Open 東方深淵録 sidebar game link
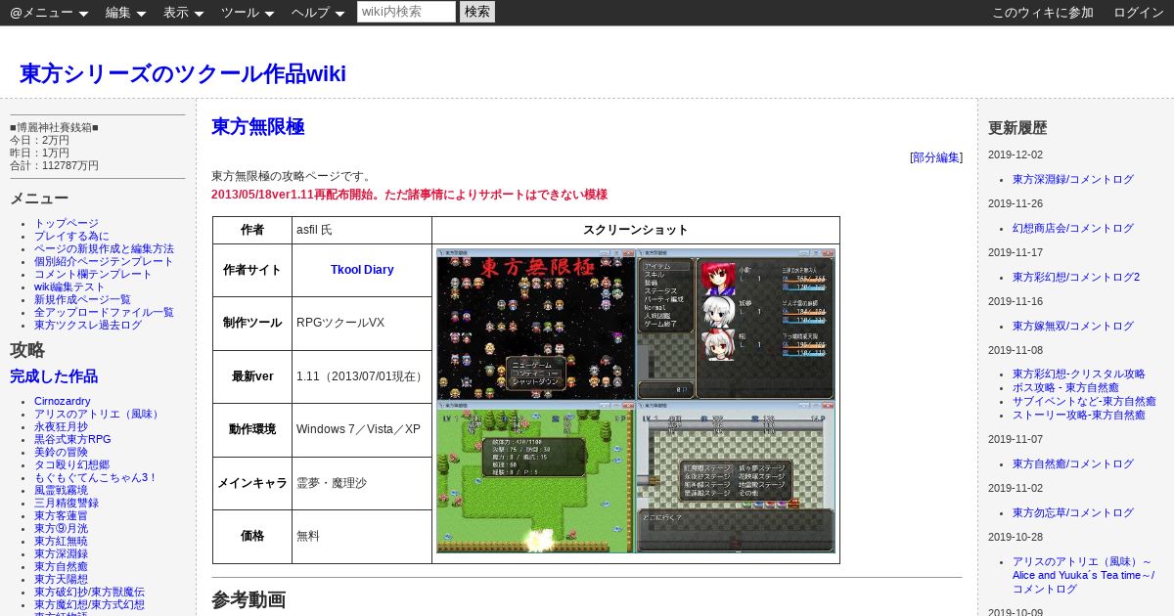This screenshot has height=616, width=1174. pyautogui.click(x=61, y=554)
